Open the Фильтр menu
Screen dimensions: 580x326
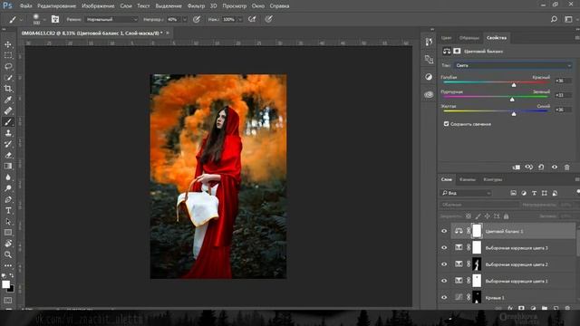[196, 6]
